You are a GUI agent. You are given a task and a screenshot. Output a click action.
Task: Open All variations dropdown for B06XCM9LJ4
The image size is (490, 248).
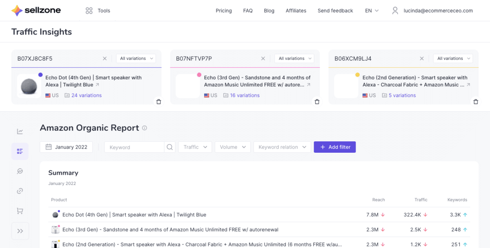pos(453,59)
